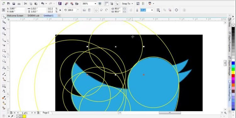Open the zoom level 300% dropdown
Screen dimensions: 236x118
[x=95, y=3]
